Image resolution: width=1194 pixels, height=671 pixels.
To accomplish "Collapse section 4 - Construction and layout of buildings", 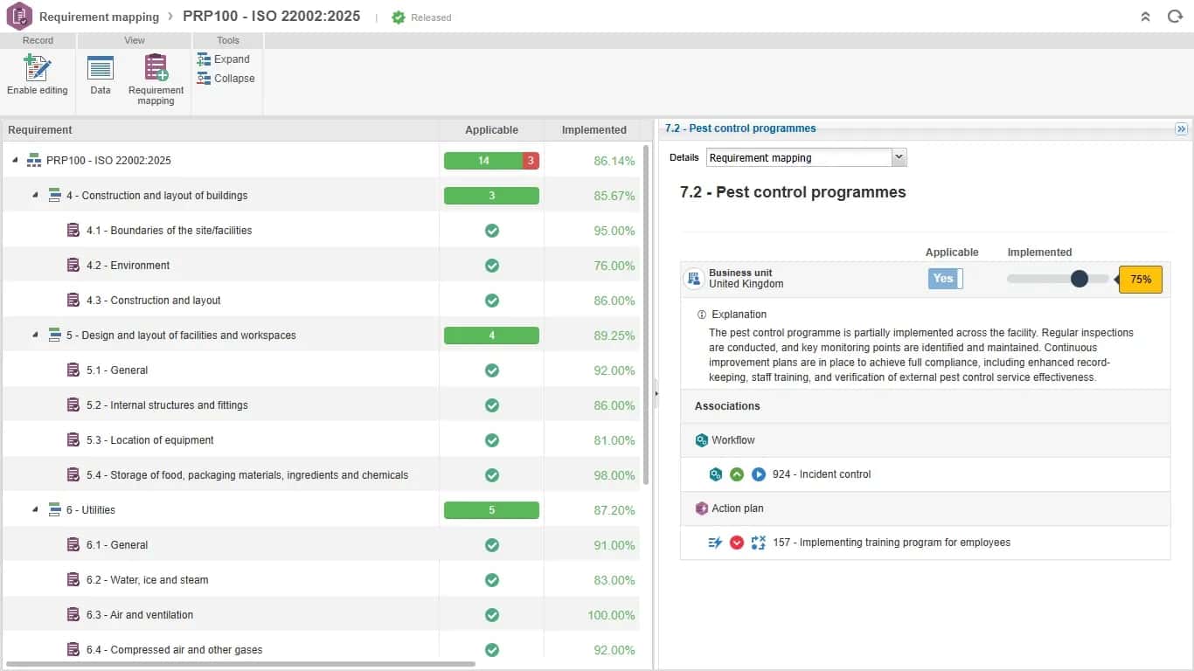I will [x=36, y=196].
